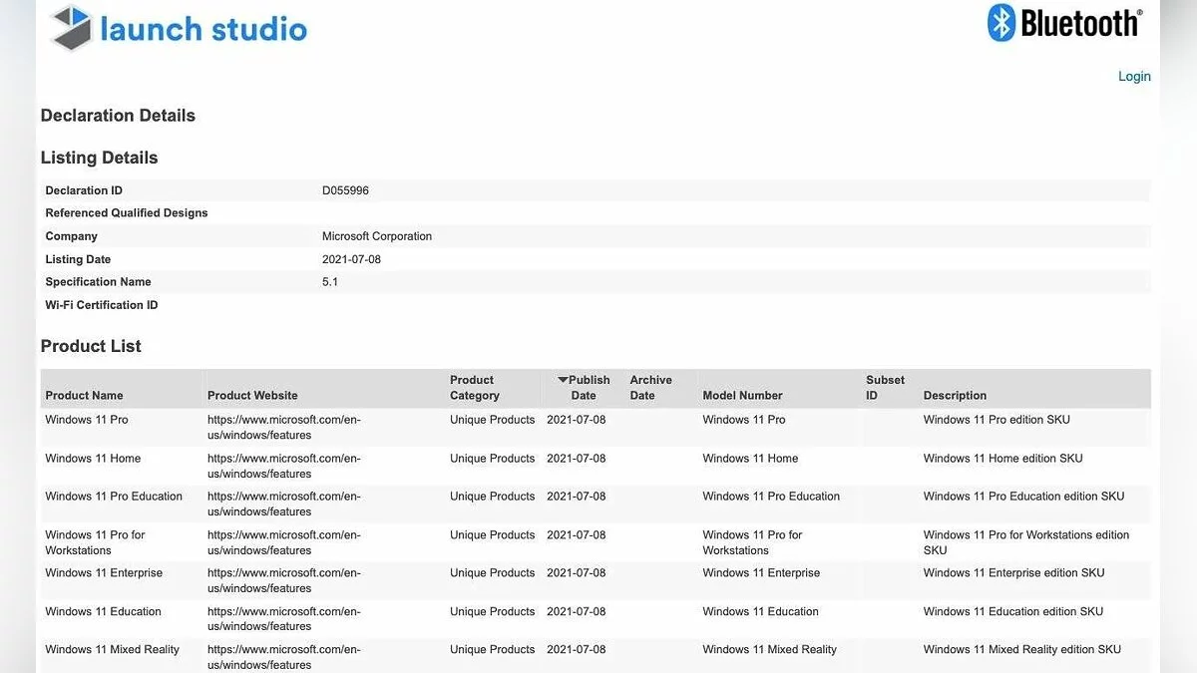Select the Specification Name value 5.1

[330, 282]
